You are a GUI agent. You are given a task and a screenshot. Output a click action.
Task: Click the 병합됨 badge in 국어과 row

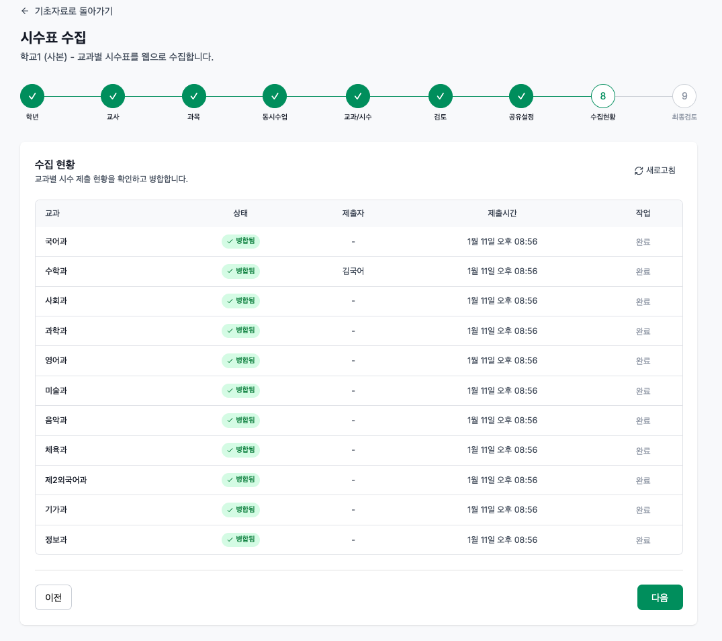pyautogui.click(x=240, y=241)
